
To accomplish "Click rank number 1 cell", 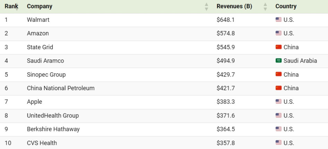I will pyautogui.click(x=6, y=20).
